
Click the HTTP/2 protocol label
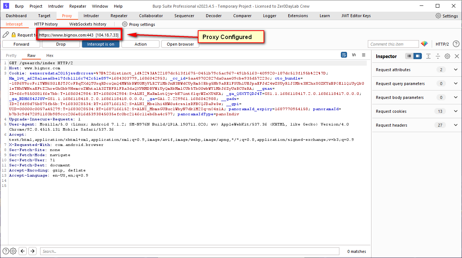click(442, 44)
